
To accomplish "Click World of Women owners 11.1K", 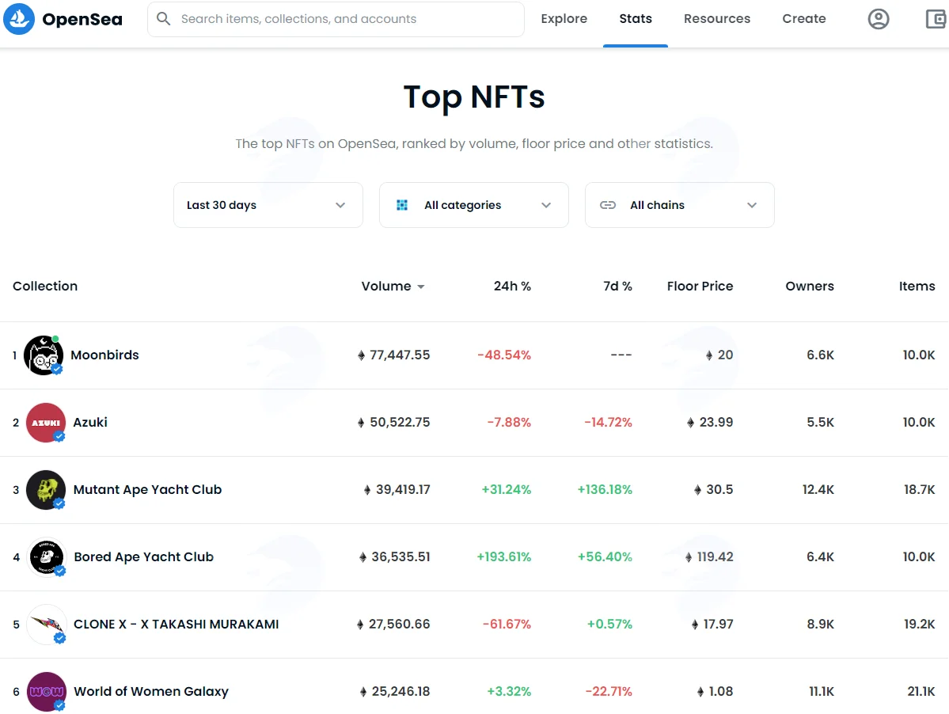I will coord(822,691).
